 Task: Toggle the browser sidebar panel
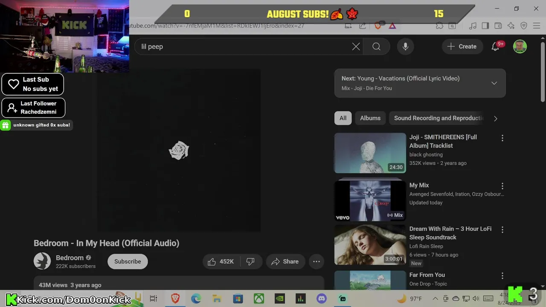[x=485, y=26]
